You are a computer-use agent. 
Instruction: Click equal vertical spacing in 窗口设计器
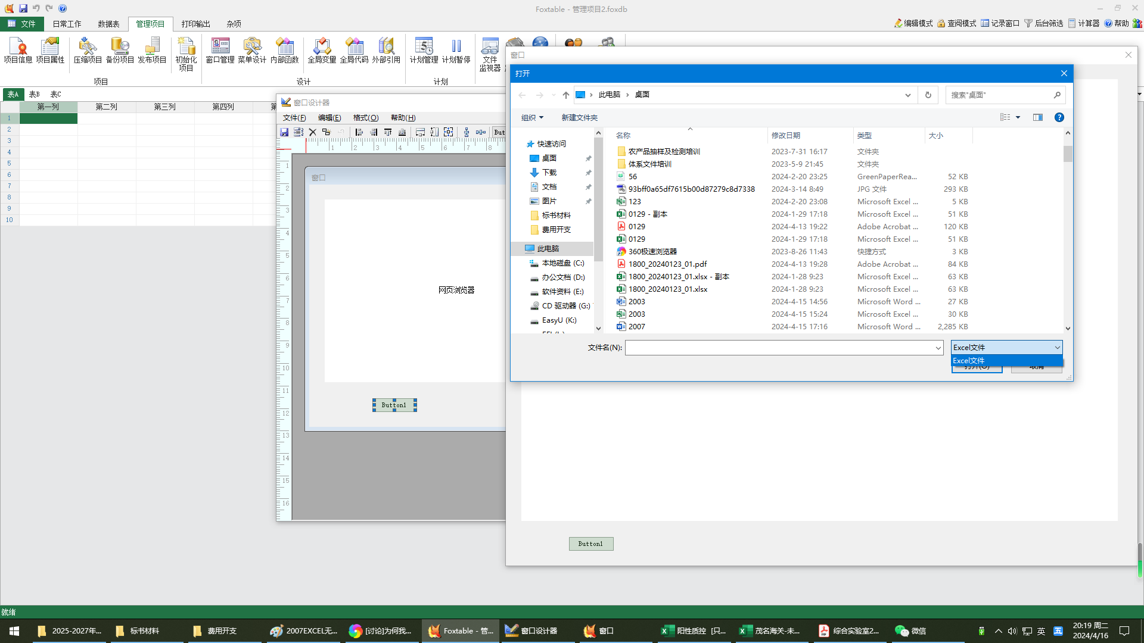[x=467, y=132]
